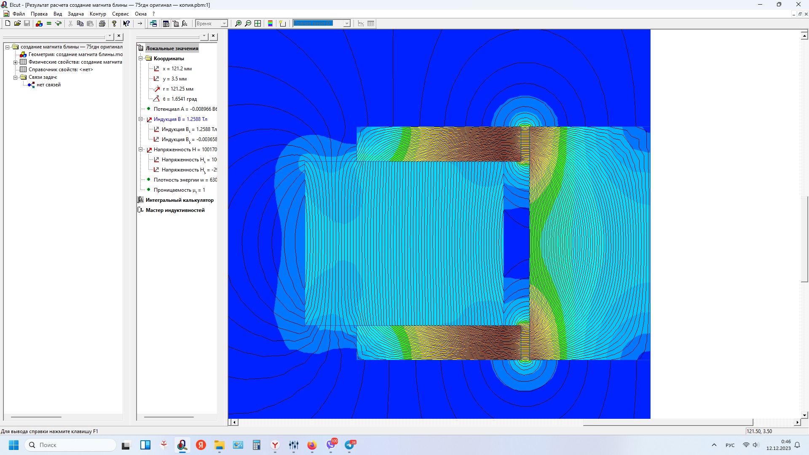This screenshot has width=809, height=455.
Task: Select Интегральный калькулятор item
Action: coord(179,200)
